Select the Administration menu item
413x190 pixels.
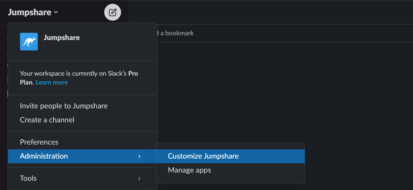coord(44,156)
